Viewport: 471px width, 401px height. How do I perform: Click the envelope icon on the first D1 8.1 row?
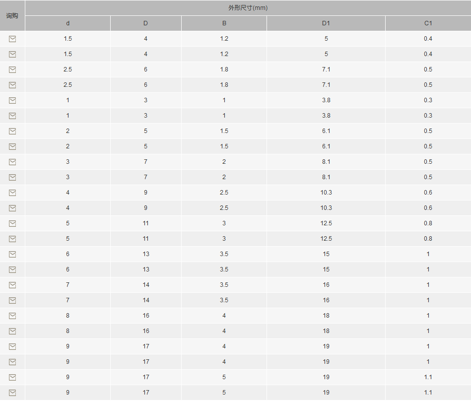pyautogui.click(x=12, y=162)
